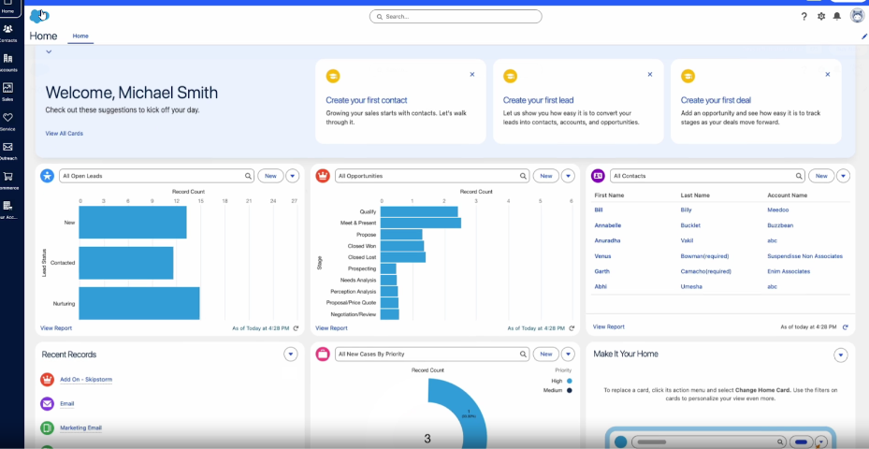Click search icon in All Opportunities field
The image size is (869, 449).
pos(523,176)
